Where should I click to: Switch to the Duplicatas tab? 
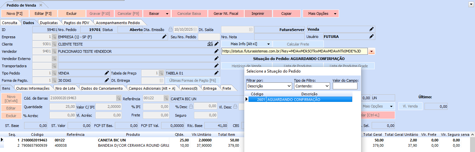click(x=49, y=23)
